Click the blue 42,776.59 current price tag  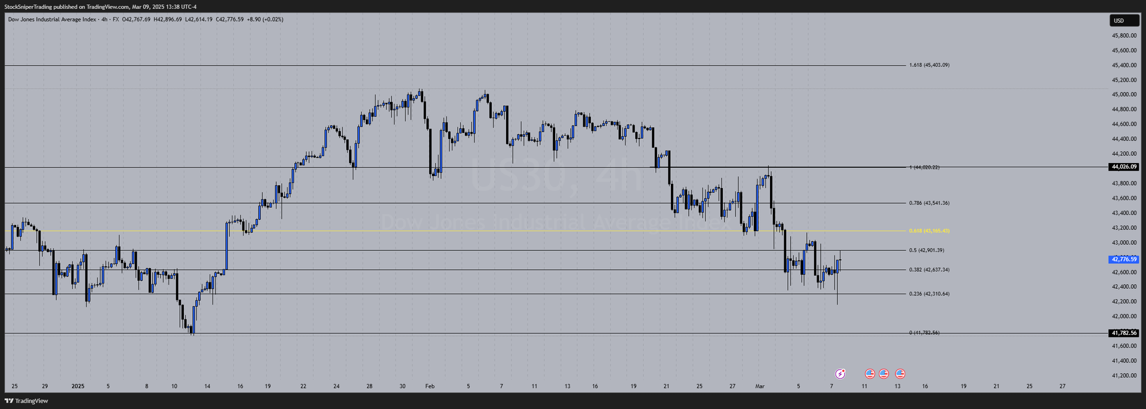click(1124, 259)
